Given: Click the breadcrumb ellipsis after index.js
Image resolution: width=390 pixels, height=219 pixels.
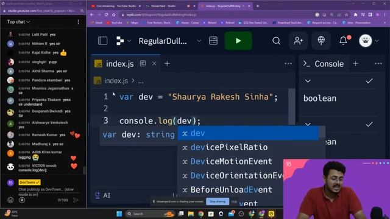Looking at the screenshot, I should click(141, 81).
